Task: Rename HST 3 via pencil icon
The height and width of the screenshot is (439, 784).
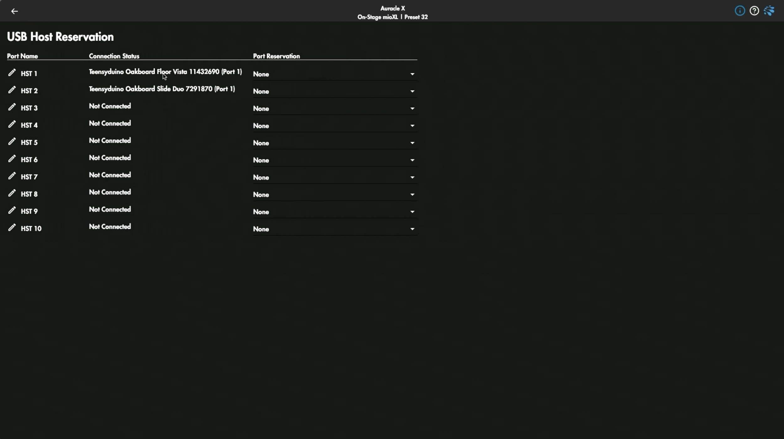Action: pyautogui.click(x=12, y=107)
